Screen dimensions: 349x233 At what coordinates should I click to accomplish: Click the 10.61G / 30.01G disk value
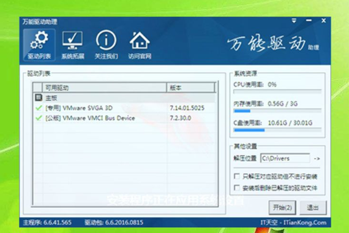click(x=290, y=123)
